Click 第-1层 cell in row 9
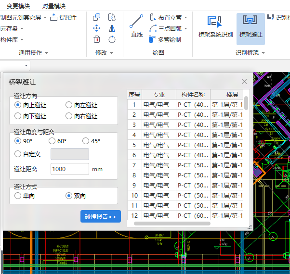 (x=226, y=185)
